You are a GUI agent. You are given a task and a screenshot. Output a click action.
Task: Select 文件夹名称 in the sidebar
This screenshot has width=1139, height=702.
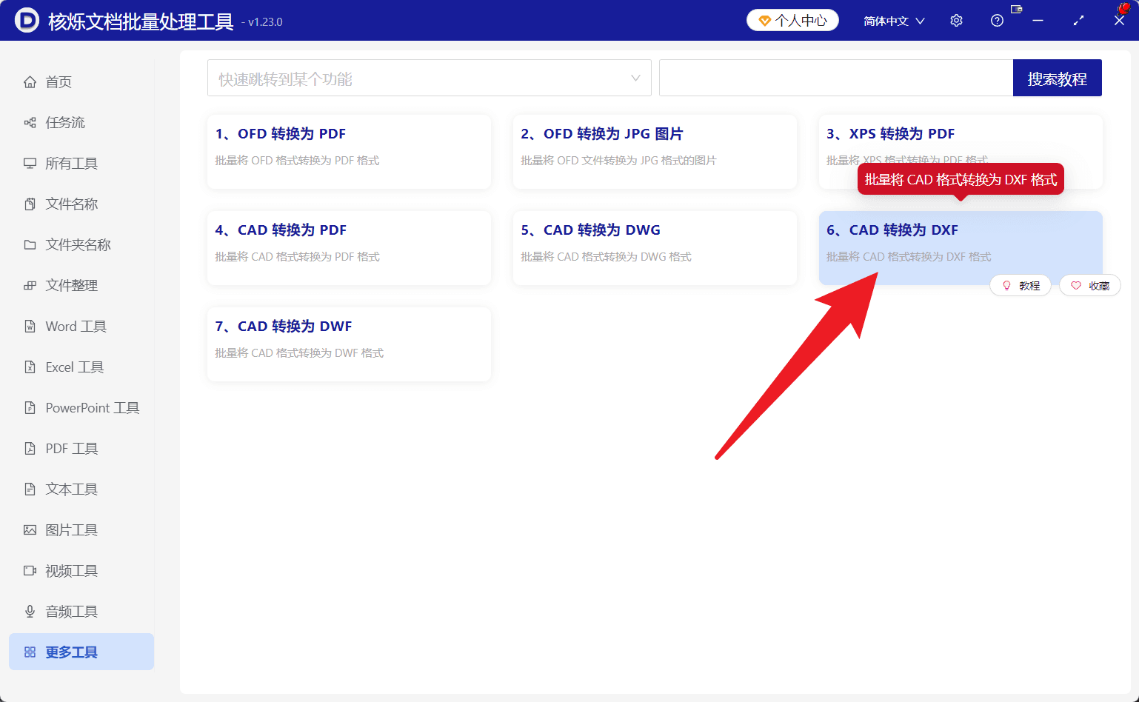(x=81, y=244)
